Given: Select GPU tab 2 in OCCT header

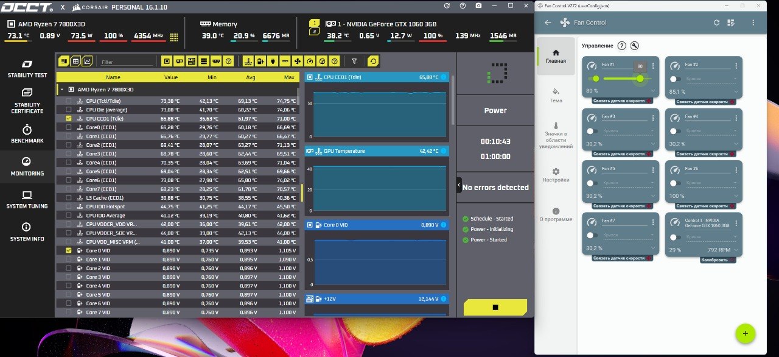Looking at the screenshot, I should click(314, 31).
